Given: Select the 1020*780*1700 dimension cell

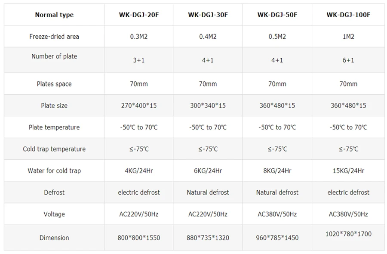Looking at the screenshot, I should [x=348, y=234].
